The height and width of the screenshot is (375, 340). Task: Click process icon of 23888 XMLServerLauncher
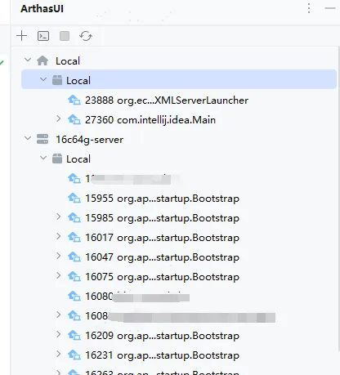click(74, 100)
